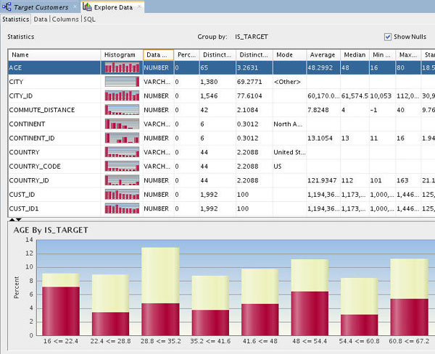Click the COMMUTE_DISTANCE histogram thumbnail
This screenshot has height=354, width=435.
click(121, 110)
